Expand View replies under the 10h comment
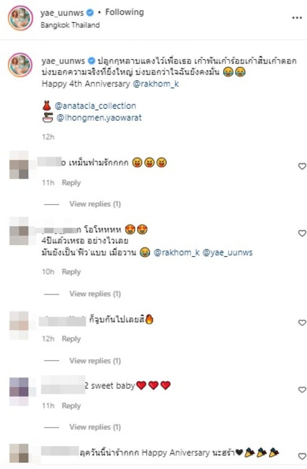Image resolution: width=307 pixels, height=469 pixels. pyautogui.click(x=95, y=294)
